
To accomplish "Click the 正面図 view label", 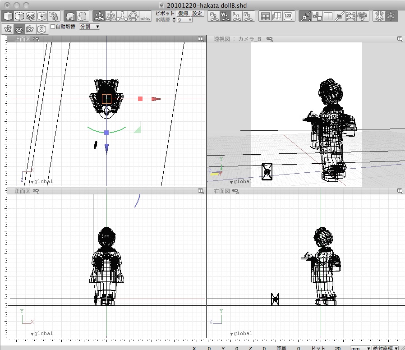I will click(x=23, y=191).
